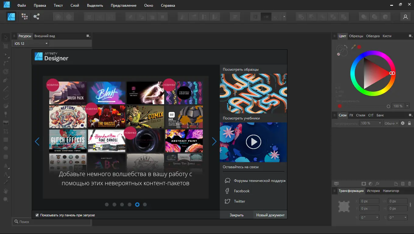Open the Facebook link
This screenshot has width=414, height=234.
tap(242, 191)
